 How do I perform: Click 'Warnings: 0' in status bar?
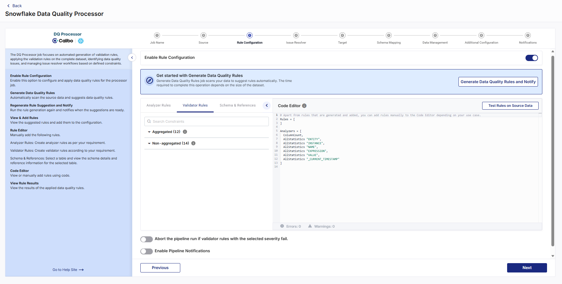324,226
